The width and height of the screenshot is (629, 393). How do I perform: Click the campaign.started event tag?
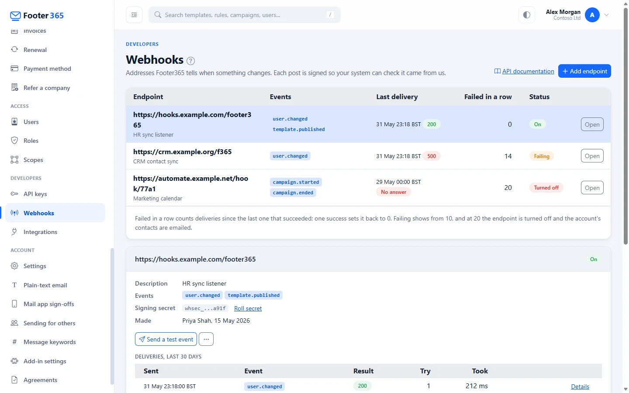[296, 182]
